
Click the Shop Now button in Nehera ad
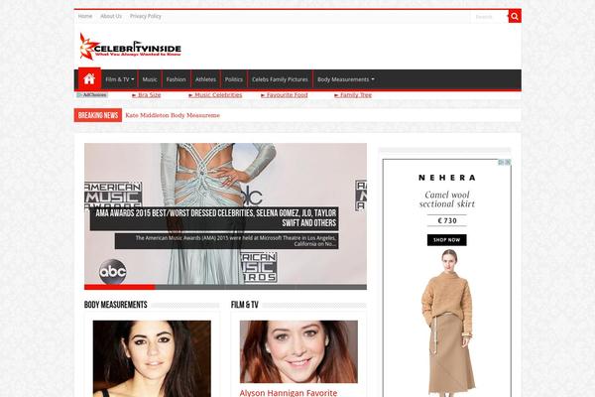click(x=446, y=240)
